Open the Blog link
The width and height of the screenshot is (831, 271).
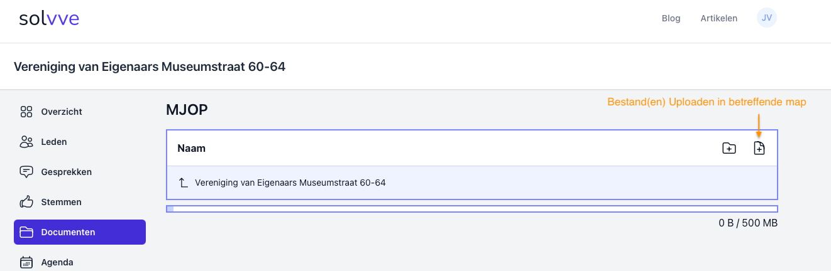(x=671, y=18)
